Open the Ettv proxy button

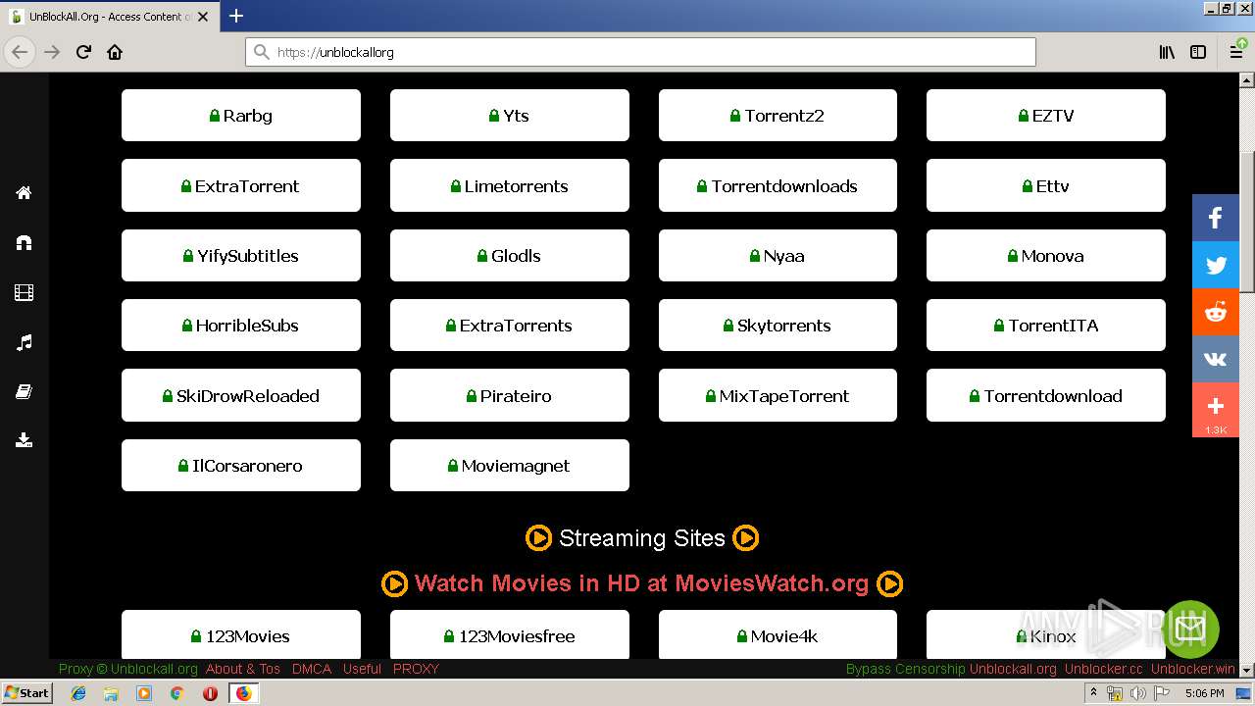tap(1046, 185)
